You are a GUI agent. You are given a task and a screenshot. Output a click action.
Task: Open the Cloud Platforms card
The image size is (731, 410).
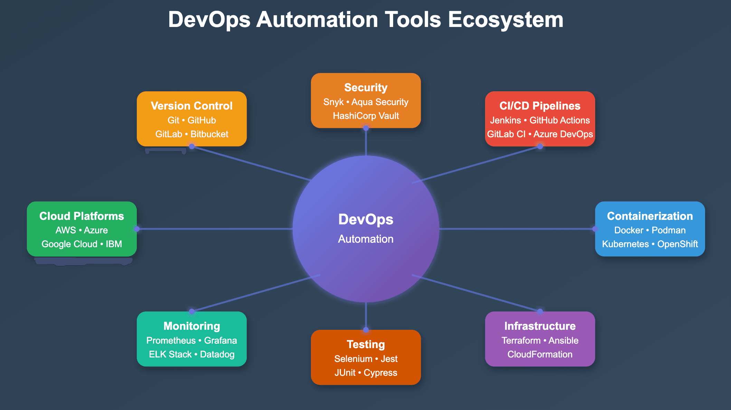(x=82, y=229)
